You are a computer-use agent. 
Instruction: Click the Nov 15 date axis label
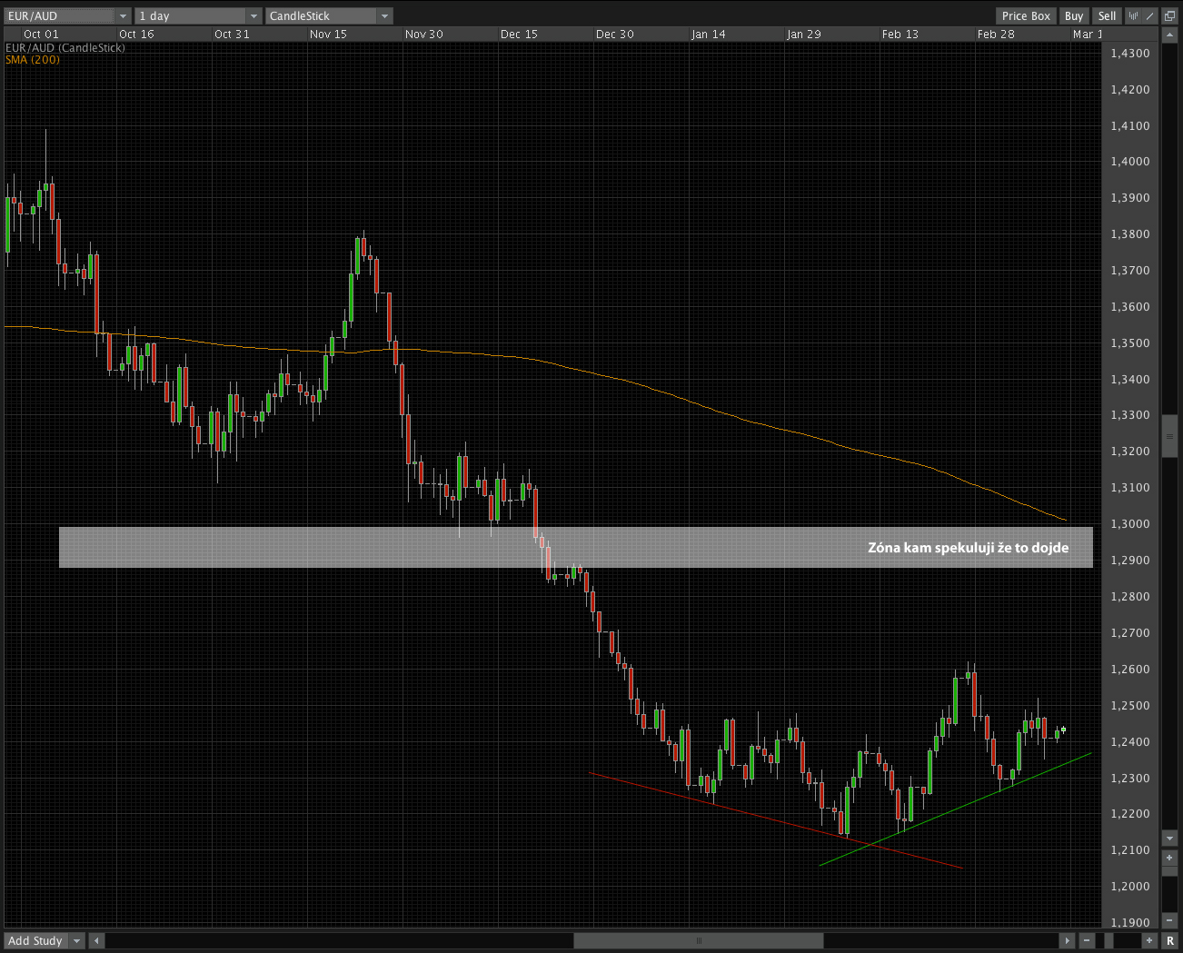pos(328,35)
